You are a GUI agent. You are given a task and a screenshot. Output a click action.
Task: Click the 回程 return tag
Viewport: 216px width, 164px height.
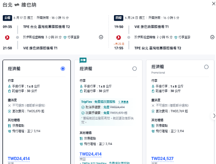119,18
